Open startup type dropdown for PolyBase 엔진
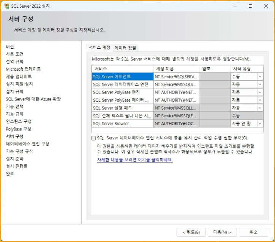The image size is (275, 242). click(x=260, y=92)
